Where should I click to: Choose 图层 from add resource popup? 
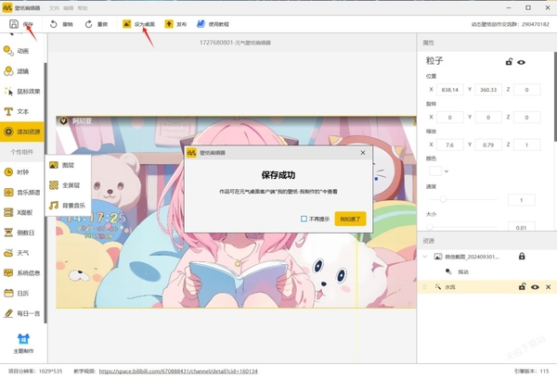tap(68, 165)
